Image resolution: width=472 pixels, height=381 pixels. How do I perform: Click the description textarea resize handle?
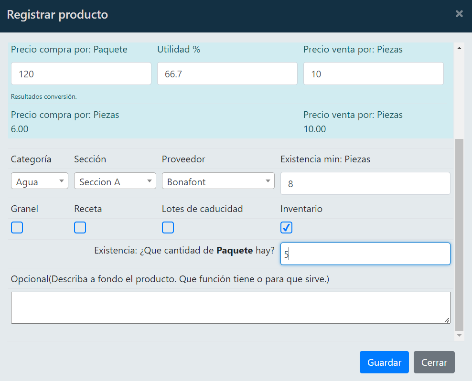(x=447, y=320)
